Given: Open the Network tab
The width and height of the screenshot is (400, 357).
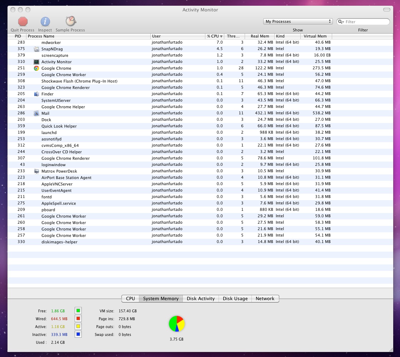Looking at the screenshot, I should click(x=265, y=298).
